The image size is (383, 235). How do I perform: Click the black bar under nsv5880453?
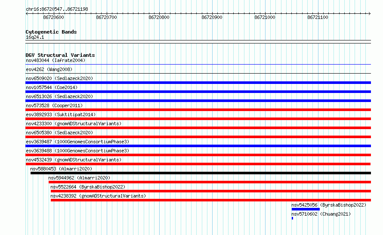[x=201, y=173]
